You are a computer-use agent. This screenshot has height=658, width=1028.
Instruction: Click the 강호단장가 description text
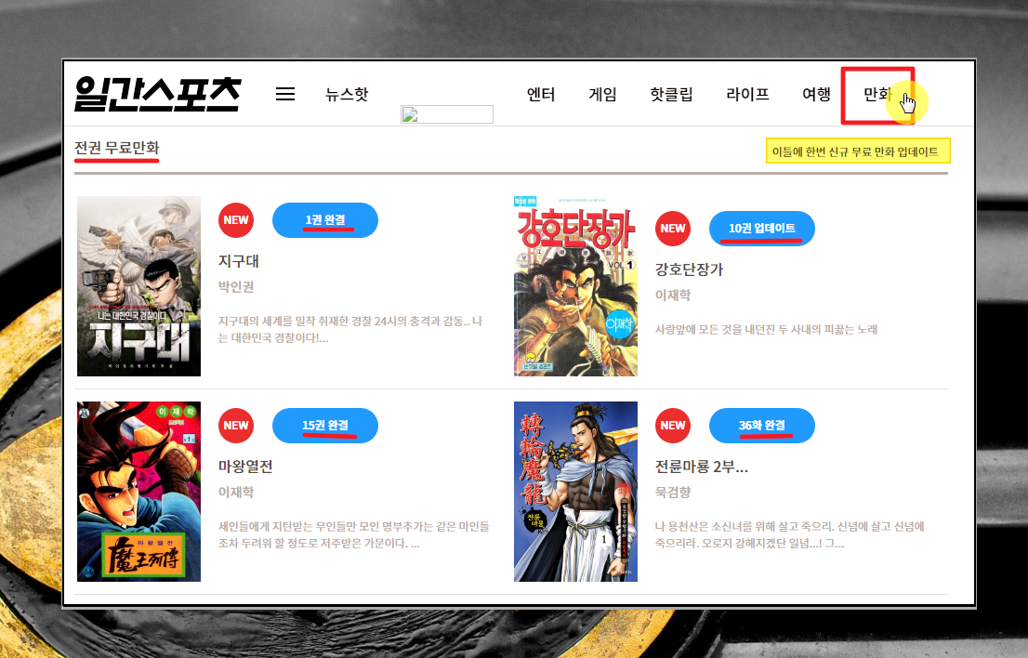[x=767, y=330]
